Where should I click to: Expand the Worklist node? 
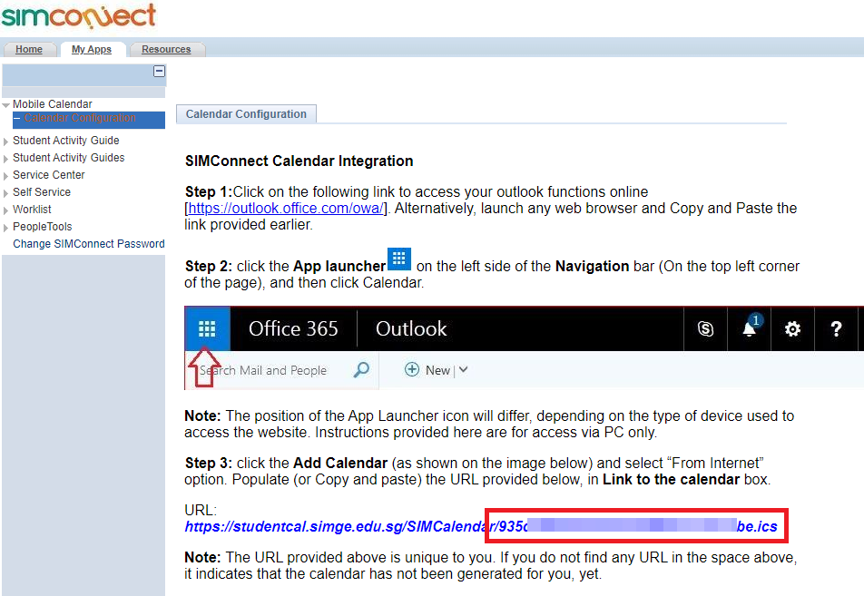pos(5,210)
